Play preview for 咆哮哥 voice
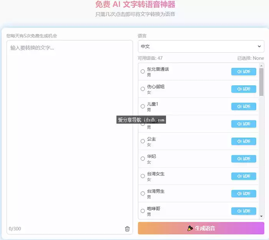 244,211
